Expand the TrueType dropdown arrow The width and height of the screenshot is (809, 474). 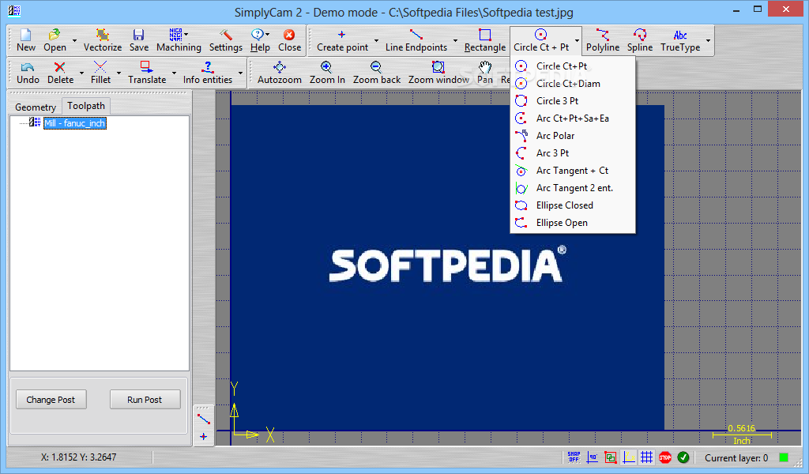click(708, 41)
